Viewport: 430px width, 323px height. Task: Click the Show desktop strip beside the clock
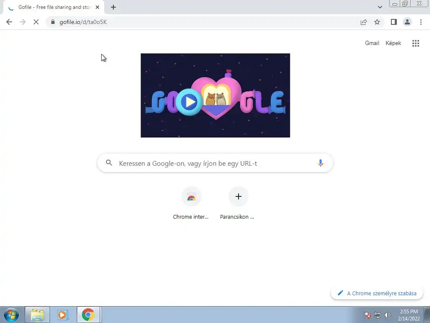427,315
